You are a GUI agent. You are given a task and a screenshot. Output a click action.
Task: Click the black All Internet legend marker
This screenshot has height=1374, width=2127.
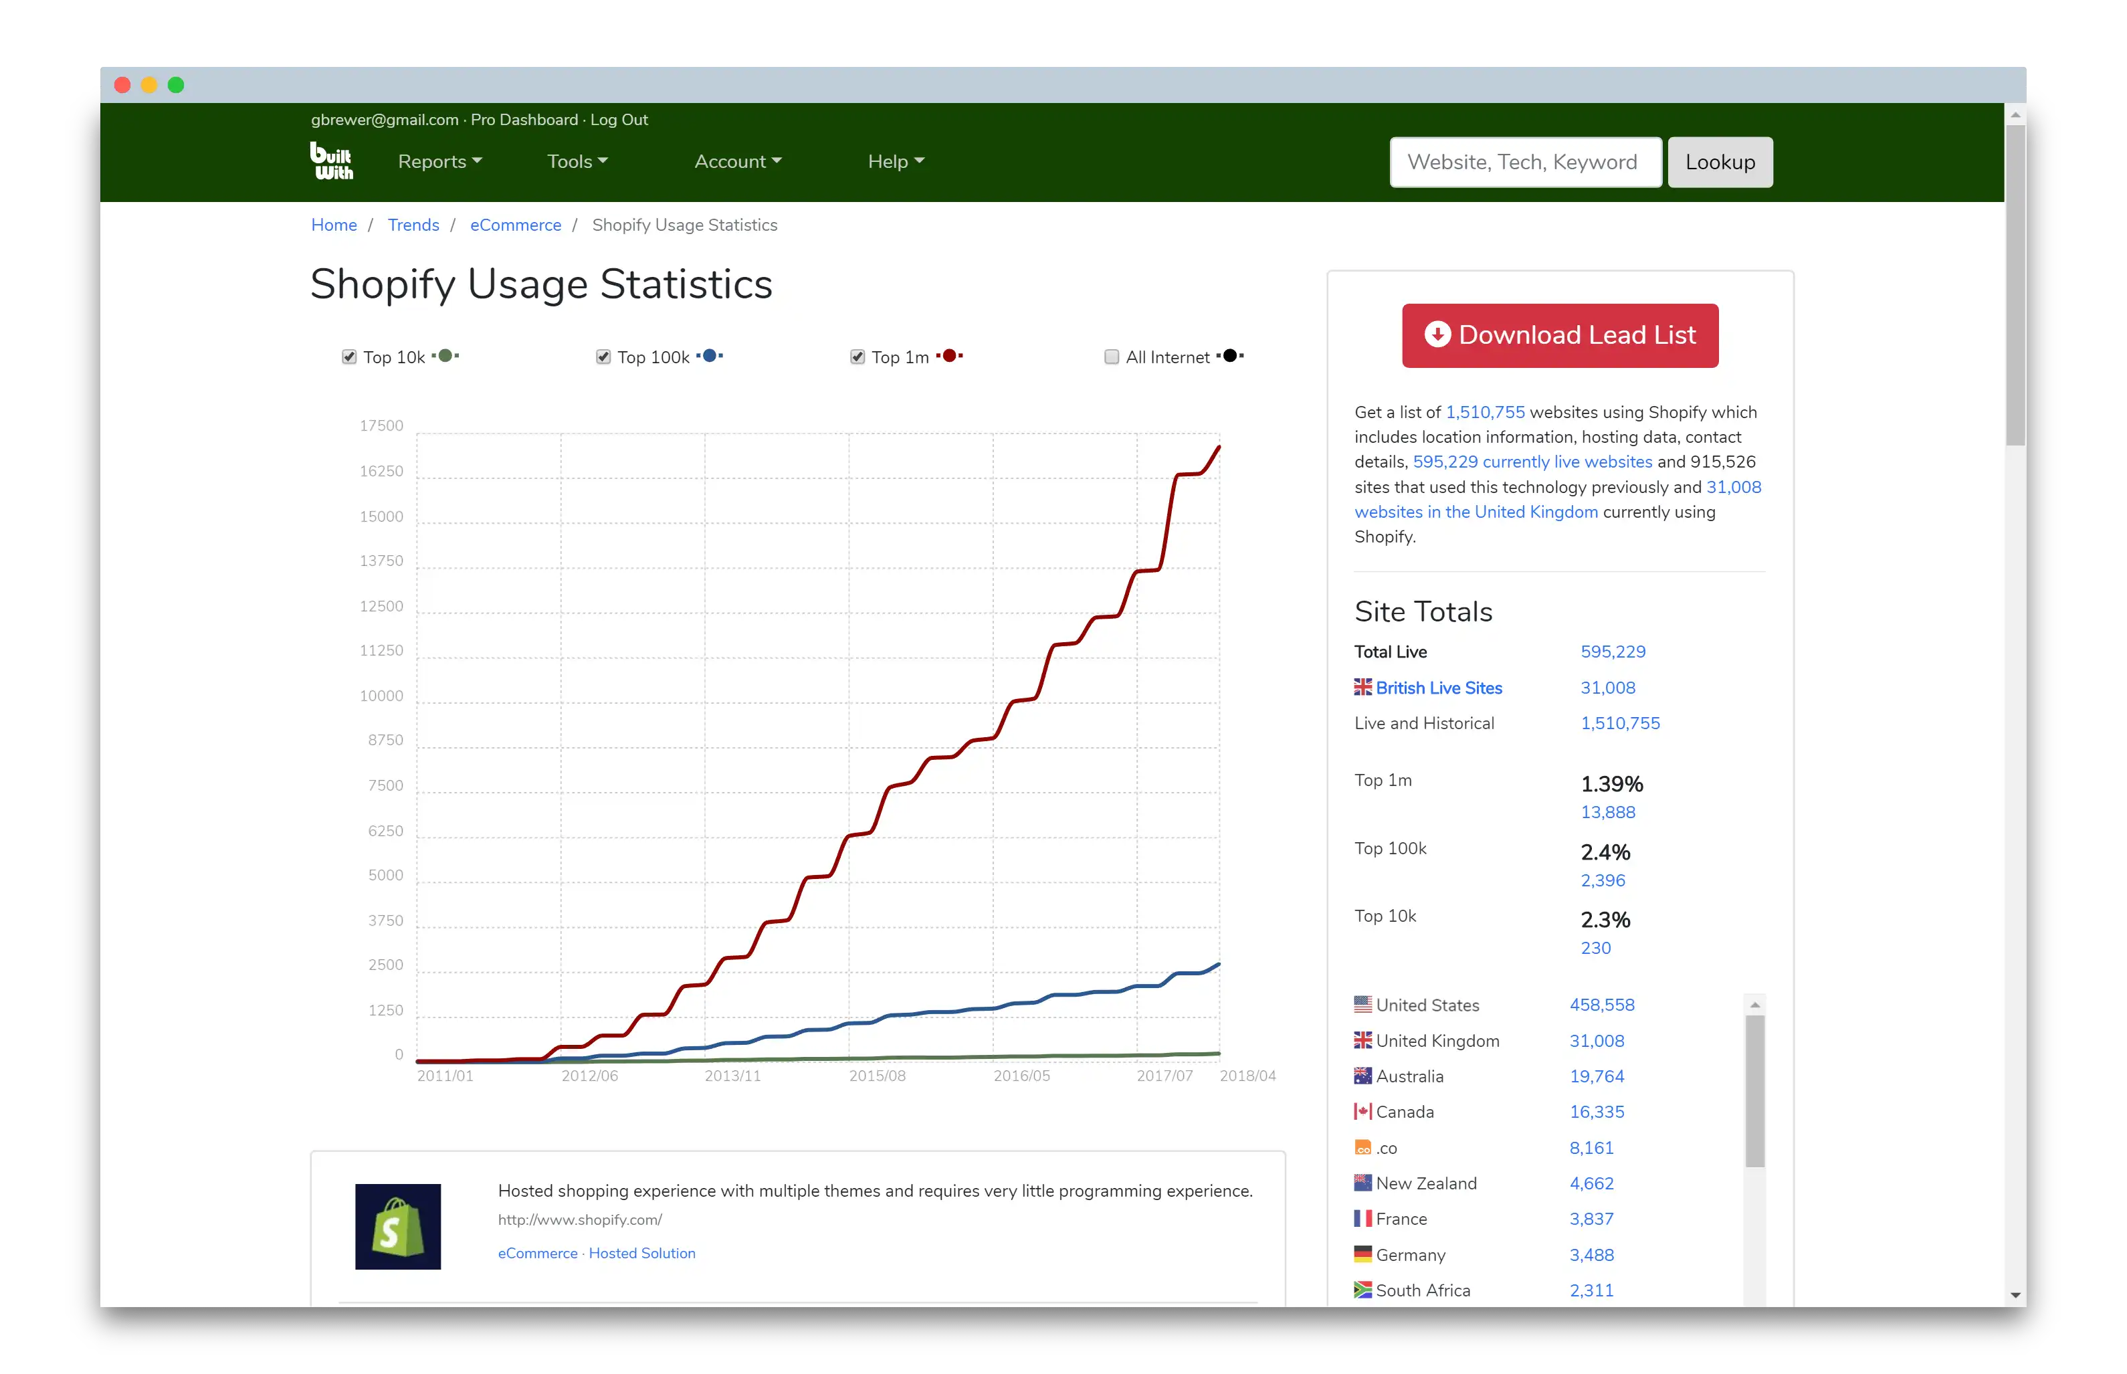pos(1229,356)
